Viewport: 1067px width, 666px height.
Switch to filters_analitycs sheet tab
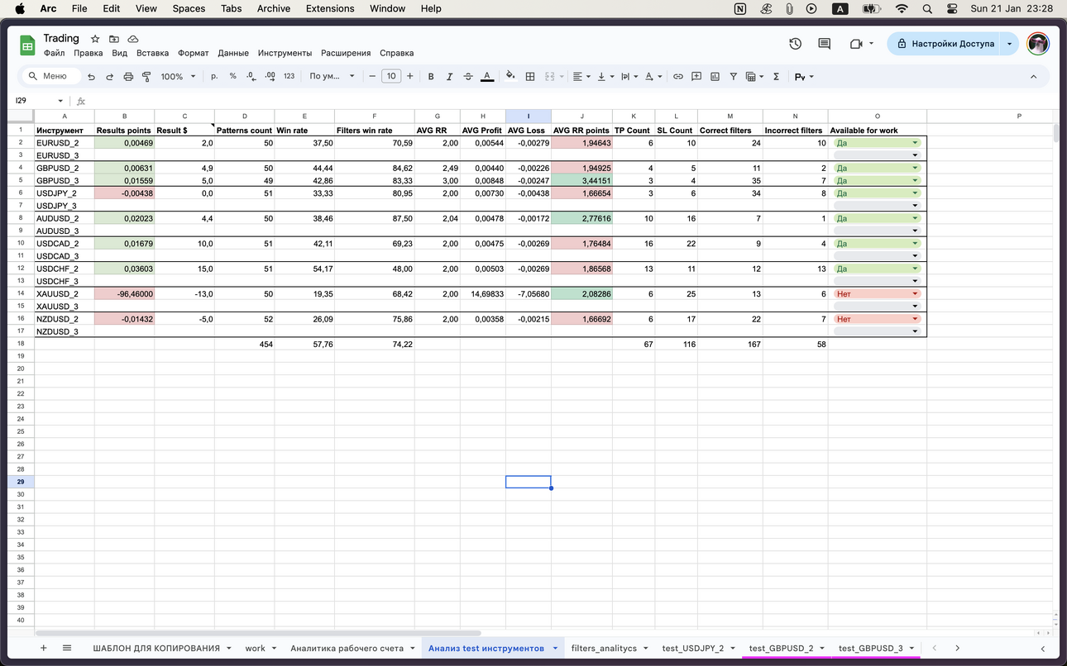point(604,648)
